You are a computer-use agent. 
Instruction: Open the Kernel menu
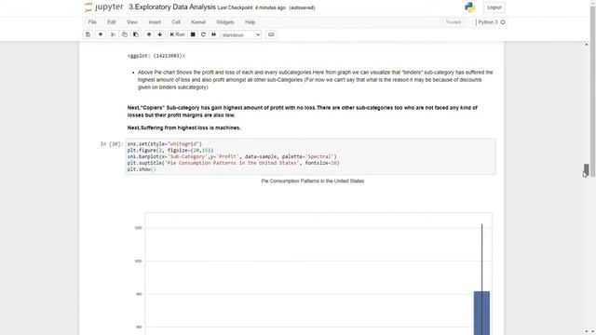(x=198, y=22)
